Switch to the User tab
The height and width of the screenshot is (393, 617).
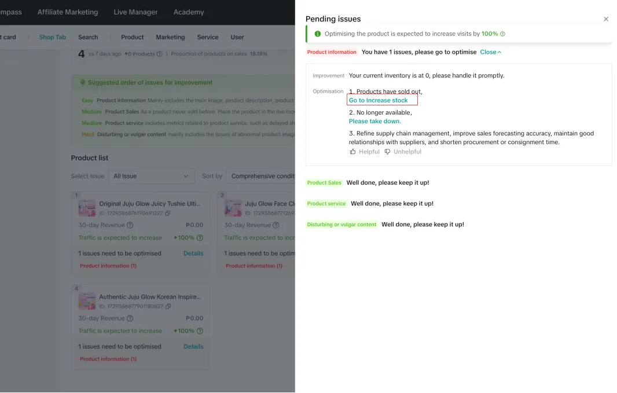[x=237, y=37]
